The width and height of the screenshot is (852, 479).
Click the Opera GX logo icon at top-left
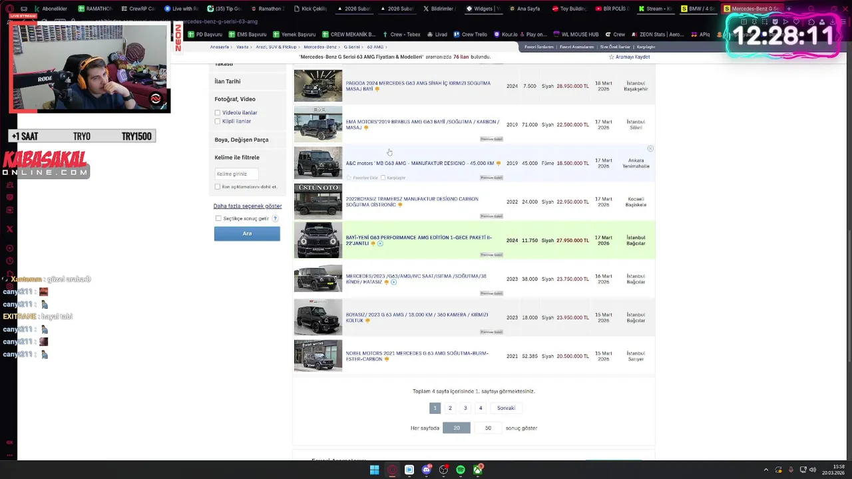pyautogui.click(x=9, y=9)
